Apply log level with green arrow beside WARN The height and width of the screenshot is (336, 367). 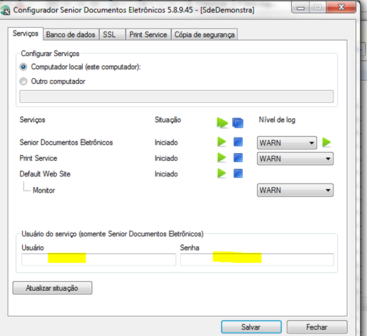326,142
